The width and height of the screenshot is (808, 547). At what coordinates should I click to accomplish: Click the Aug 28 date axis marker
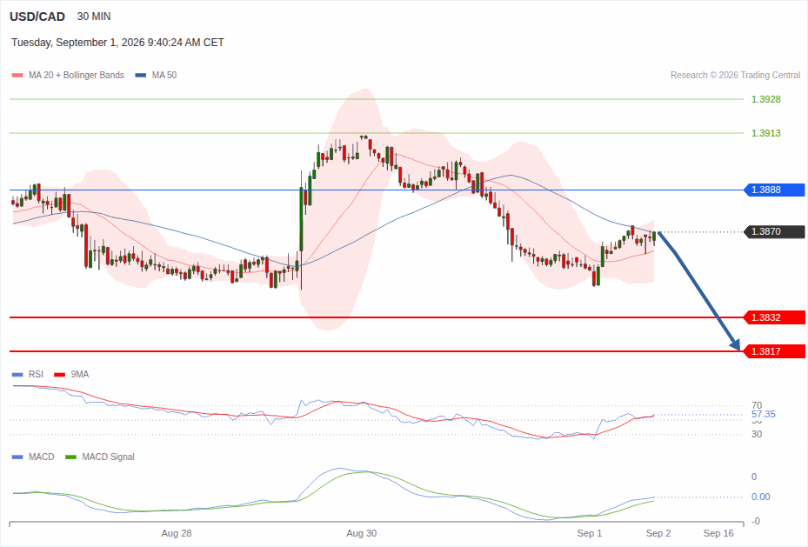coord(177,533)
